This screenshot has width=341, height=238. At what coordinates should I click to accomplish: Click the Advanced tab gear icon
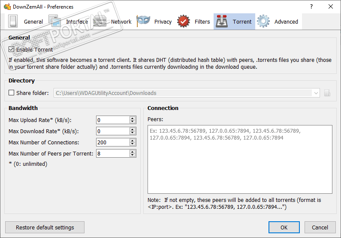(x=263, y=21)
